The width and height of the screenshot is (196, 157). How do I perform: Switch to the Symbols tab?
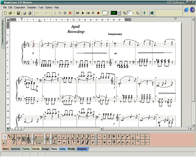(x=16, y=149)
